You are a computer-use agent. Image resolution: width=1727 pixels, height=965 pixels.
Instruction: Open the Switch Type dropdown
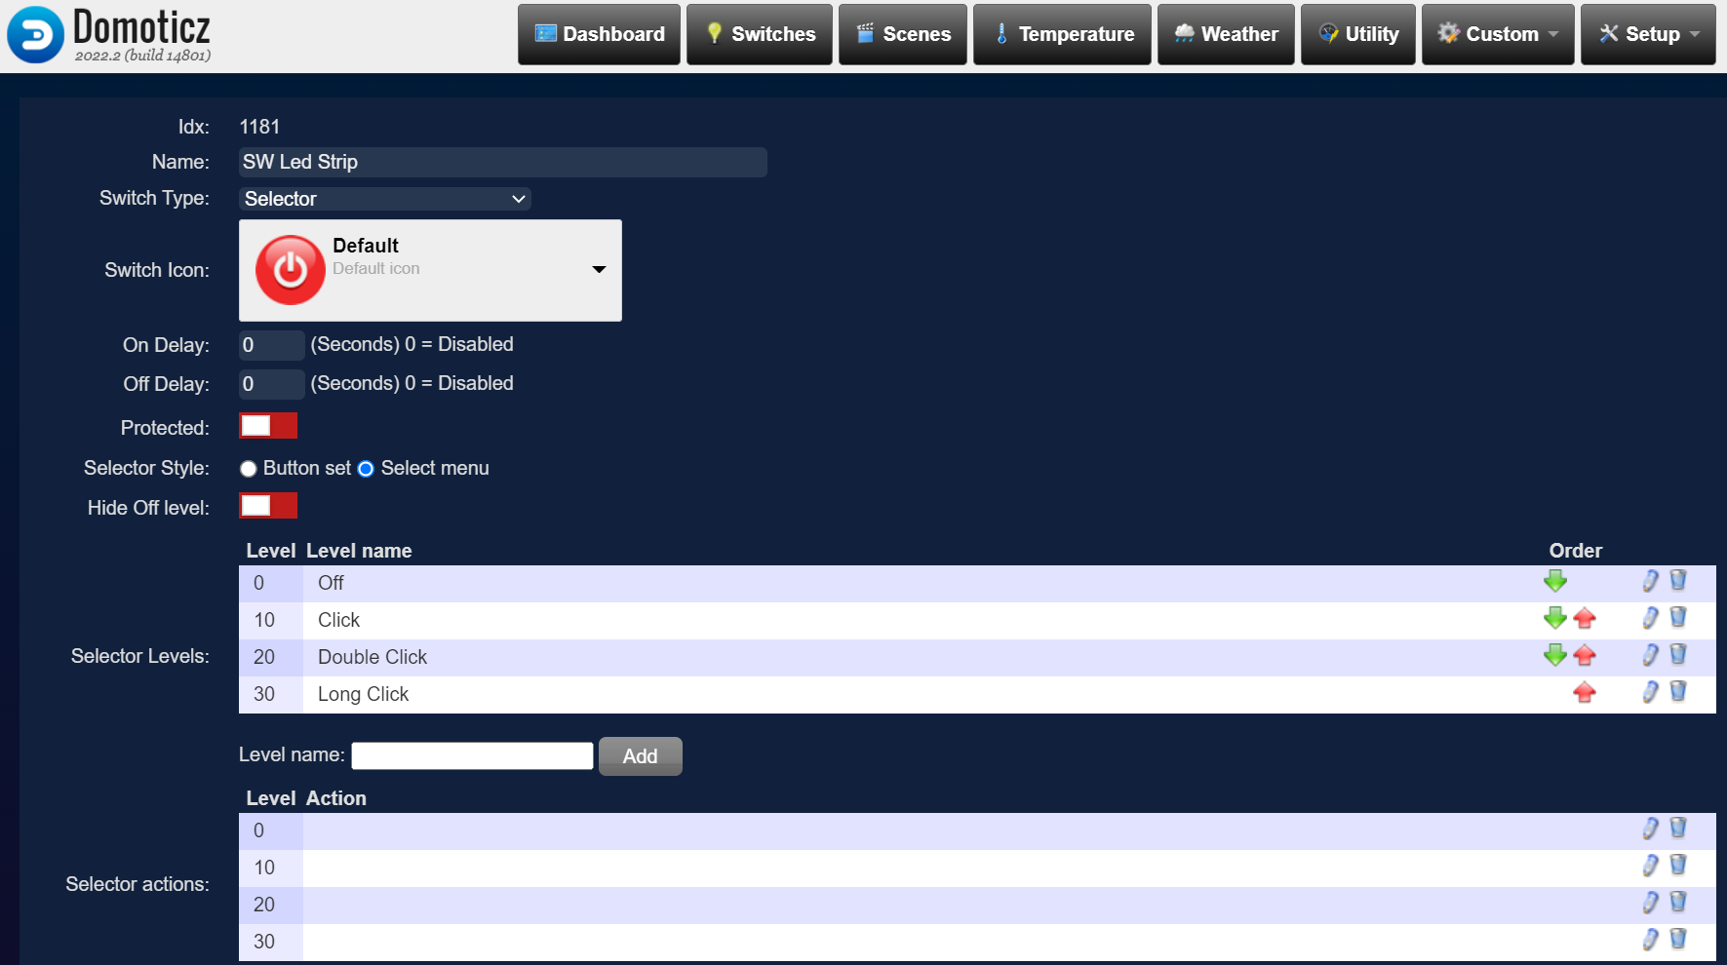385,199
